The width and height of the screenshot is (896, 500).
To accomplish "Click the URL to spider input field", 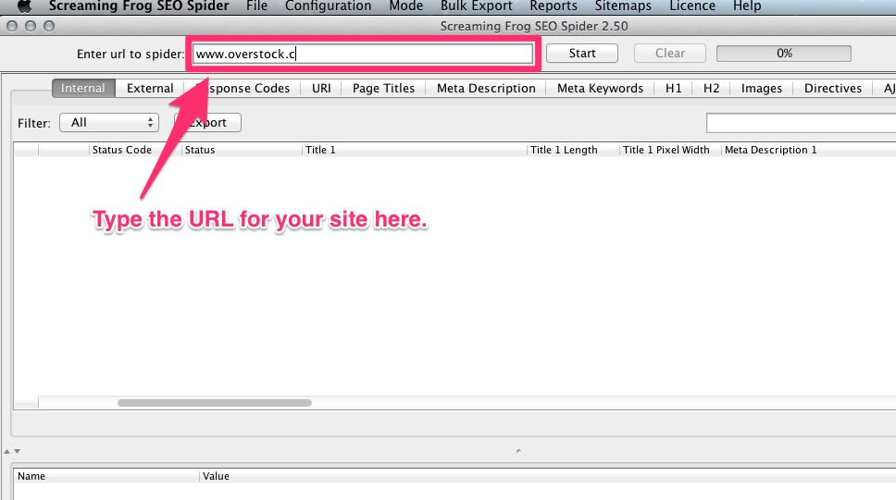I will [x=363, y=54].
